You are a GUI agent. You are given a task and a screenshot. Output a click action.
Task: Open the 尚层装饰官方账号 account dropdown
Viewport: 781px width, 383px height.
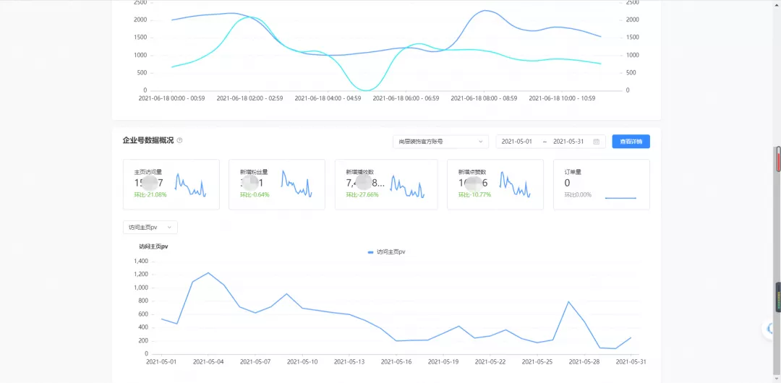(440, 142)
